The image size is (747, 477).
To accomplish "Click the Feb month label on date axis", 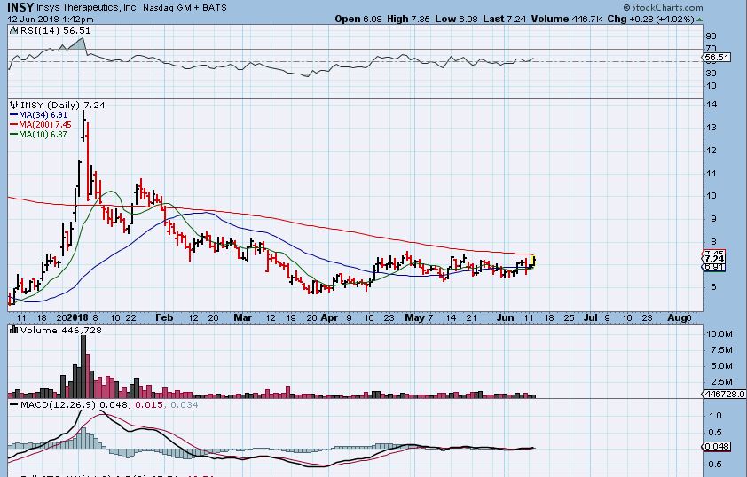I will point(164,317).
